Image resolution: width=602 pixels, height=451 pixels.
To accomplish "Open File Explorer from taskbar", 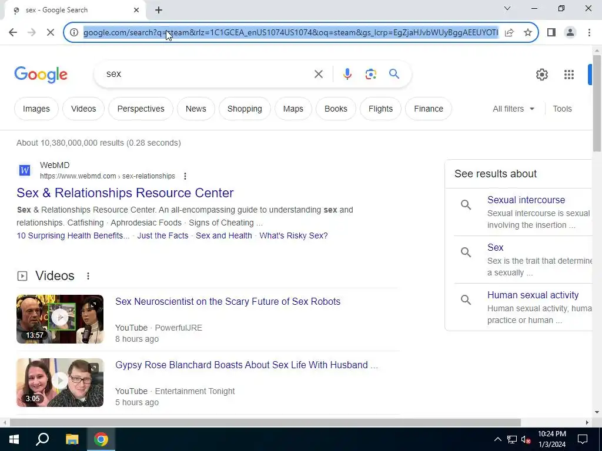I will (72, 439).
